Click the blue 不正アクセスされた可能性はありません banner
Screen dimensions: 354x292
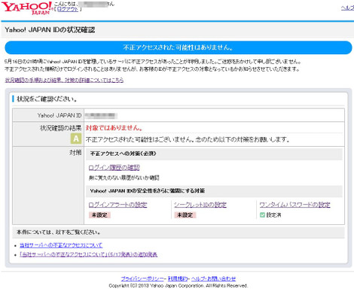tap(179, 47)
